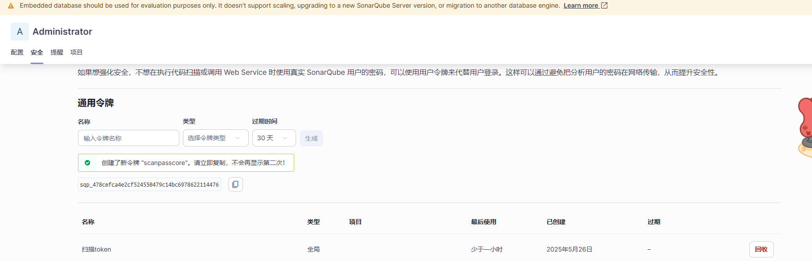Click the green success check icon
Image resolution: width=812 pixels, height=261 pixels.
87,163
